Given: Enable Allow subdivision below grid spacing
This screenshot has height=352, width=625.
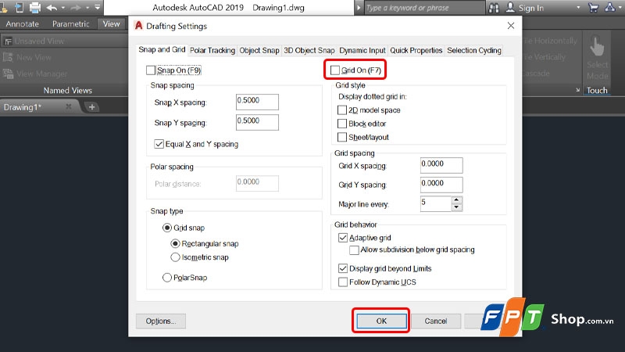Looking at the screenshot, I should 354,250.
